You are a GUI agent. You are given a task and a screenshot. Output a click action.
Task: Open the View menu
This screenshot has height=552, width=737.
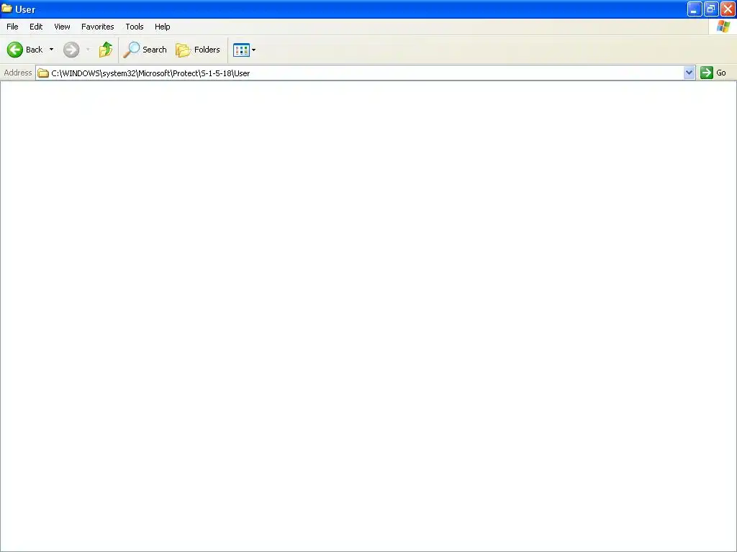pyautogui.click(x=62, y=27)
